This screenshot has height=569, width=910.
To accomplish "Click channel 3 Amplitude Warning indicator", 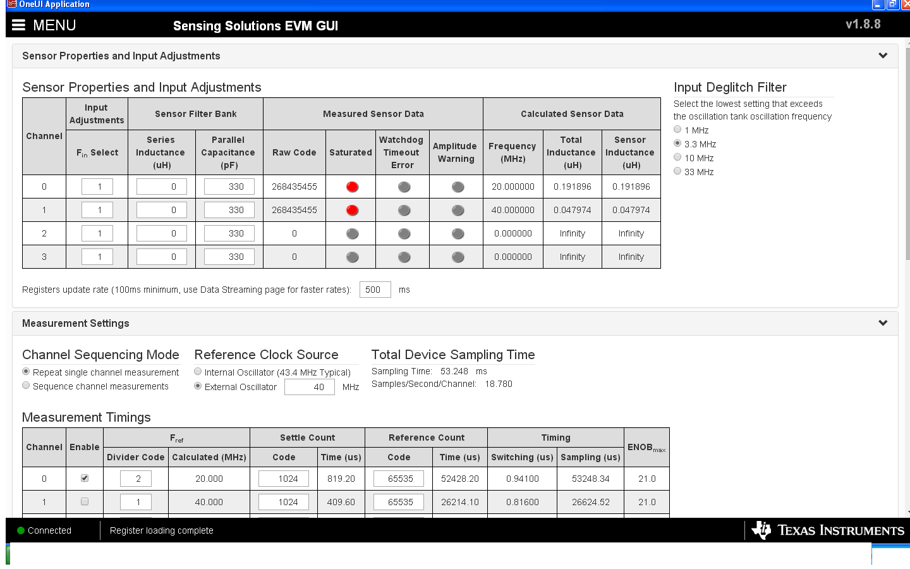I will (x=458, y=257).
